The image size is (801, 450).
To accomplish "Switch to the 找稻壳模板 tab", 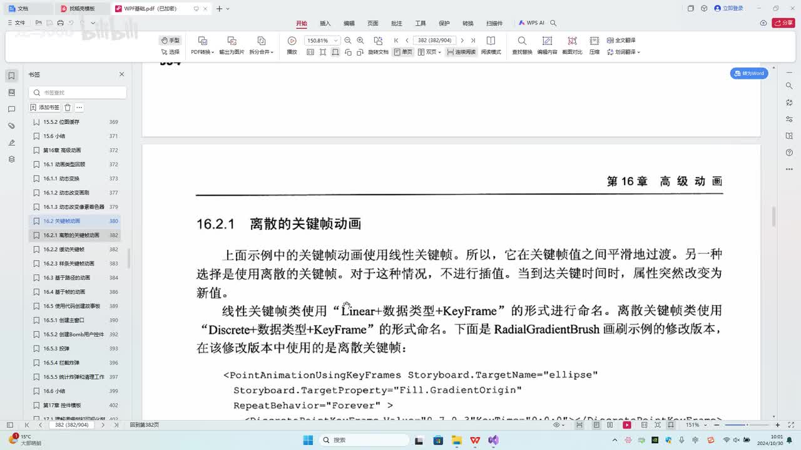I will click(x=81, y=9).
